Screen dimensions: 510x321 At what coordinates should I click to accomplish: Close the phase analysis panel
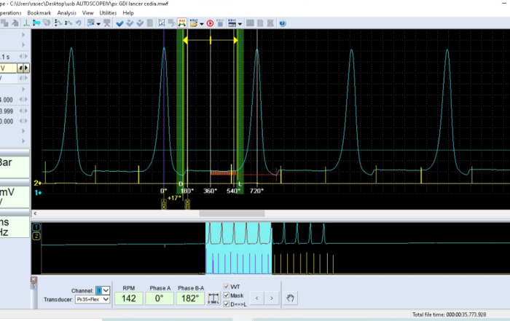coord(34,280)
